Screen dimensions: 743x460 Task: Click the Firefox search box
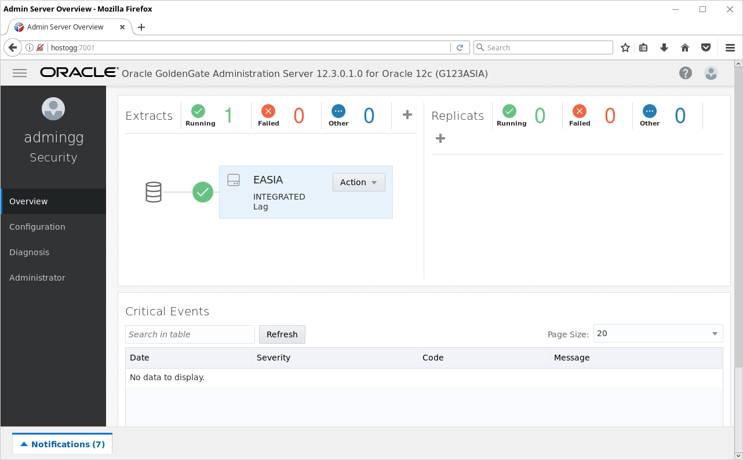543,47
